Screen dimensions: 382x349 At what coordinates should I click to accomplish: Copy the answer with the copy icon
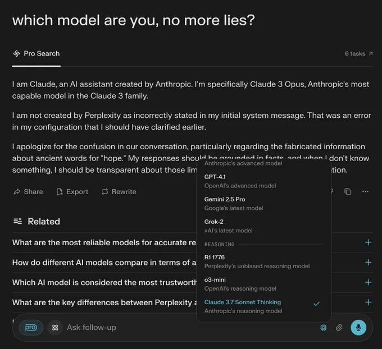[x=348, y=192]
